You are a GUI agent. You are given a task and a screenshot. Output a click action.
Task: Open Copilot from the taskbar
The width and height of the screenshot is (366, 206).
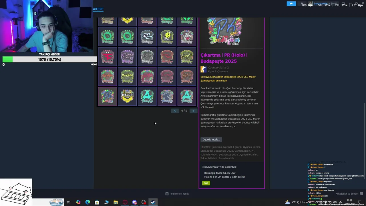tap(78, 202)
